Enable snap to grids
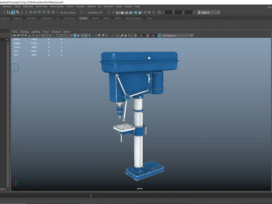The height and width of the screenshot is (204, 272). point(31,12)
